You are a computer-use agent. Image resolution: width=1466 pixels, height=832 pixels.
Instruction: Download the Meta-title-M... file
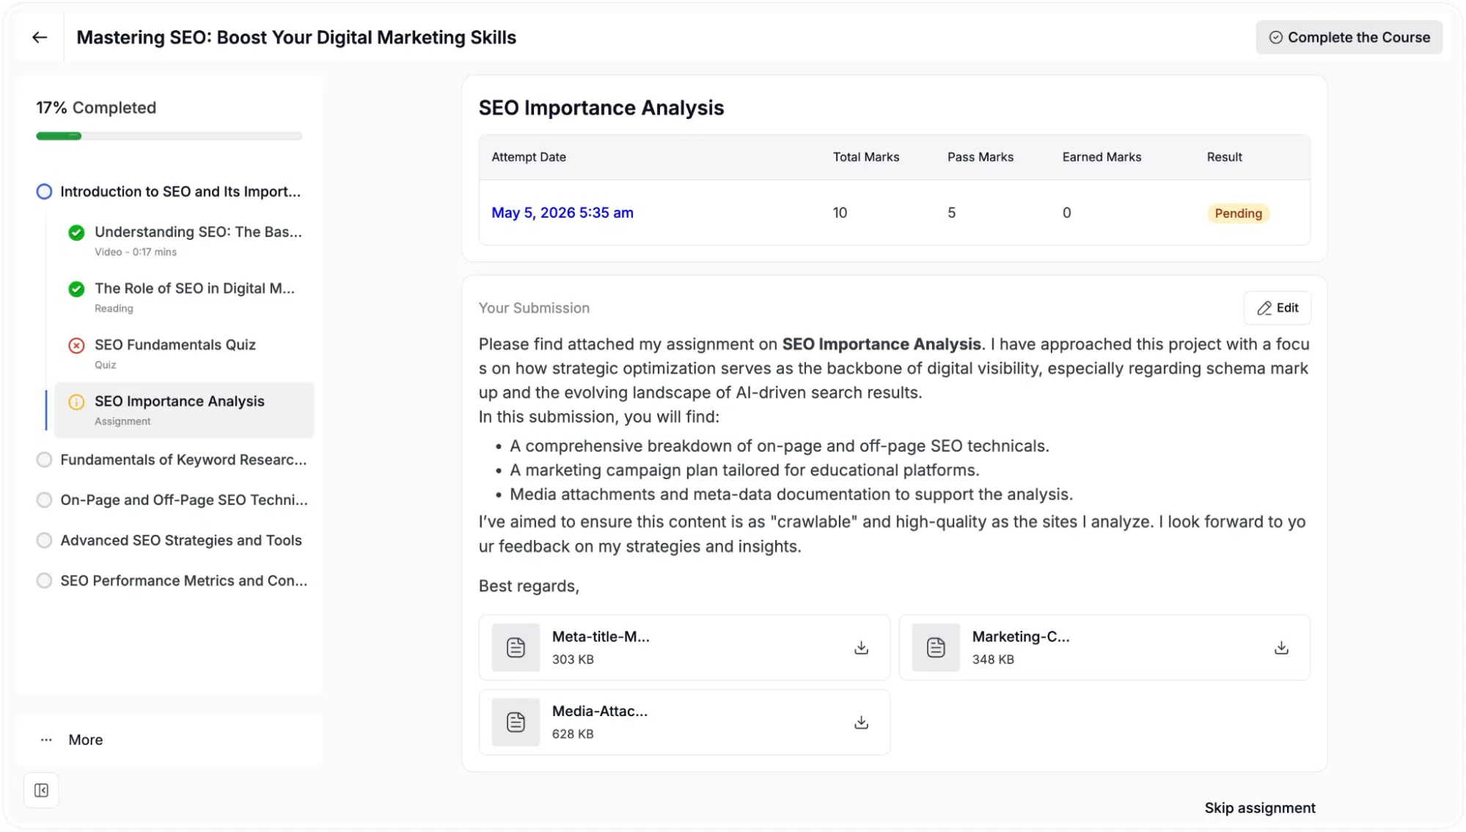(861, 647)
